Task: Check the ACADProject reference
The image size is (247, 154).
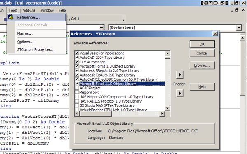Action: pos(77,88)
